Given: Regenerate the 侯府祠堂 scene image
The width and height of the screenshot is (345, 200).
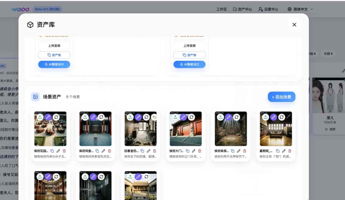Looking at the screenshot, I should pos(101,117).
